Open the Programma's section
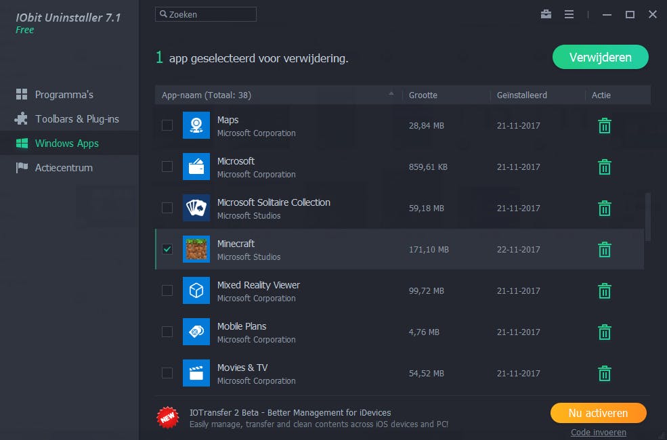The height and width of the screenshot is (440, 667). [64, 95]
